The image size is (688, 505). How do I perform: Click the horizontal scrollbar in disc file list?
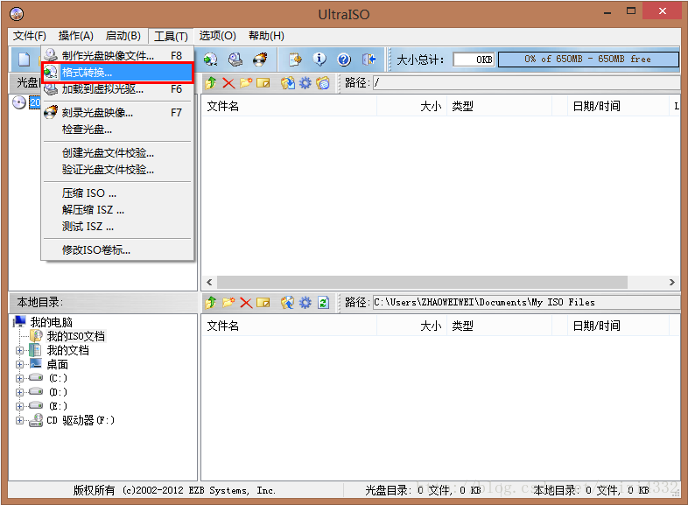[423, 282]
